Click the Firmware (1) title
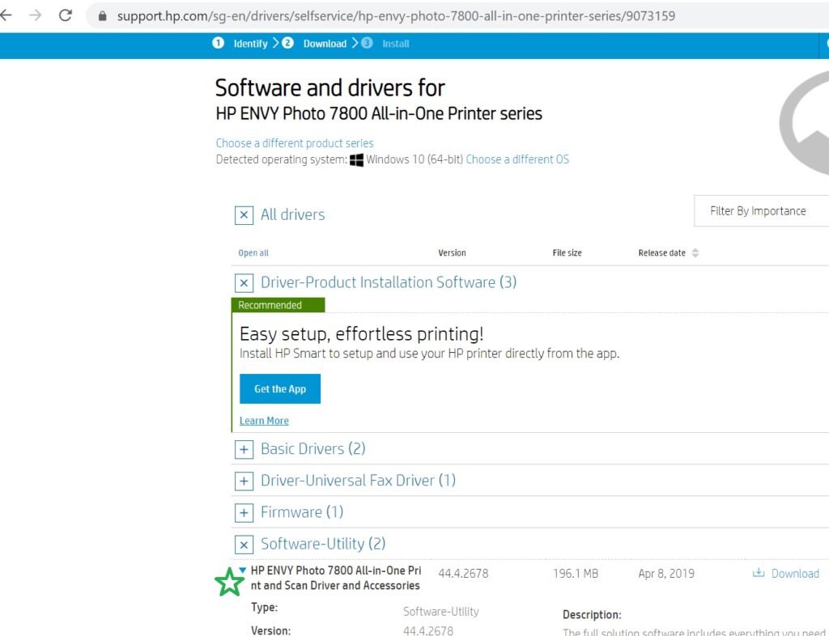The width and height of the screenshot is (829, 636). pos(302,512)
